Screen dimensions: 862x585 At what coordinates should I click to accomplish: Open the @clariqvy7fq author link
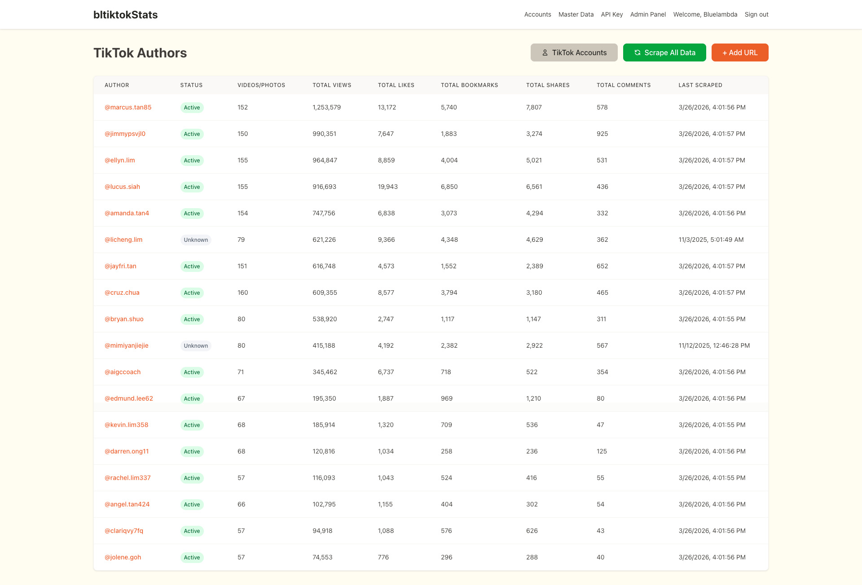(x=124, y=531)
